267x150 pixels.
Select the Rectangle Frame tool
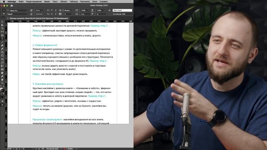click(2, 52)
